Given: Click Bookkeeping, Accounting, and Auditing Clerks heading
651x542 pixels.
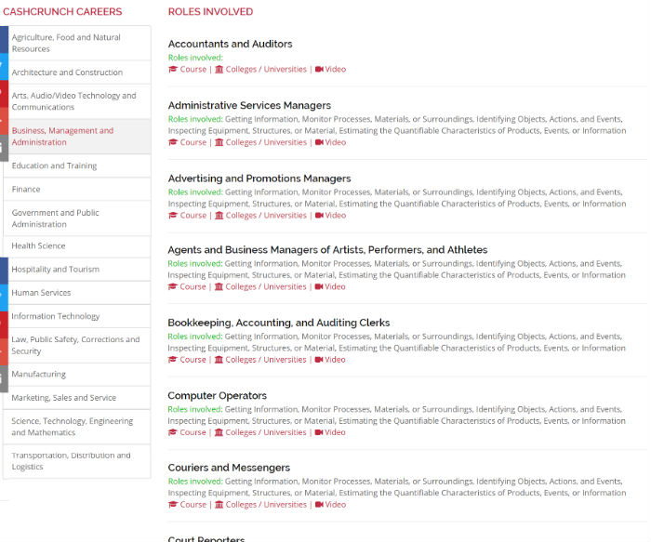Looking at the screenshot, I should coord(279,323).
